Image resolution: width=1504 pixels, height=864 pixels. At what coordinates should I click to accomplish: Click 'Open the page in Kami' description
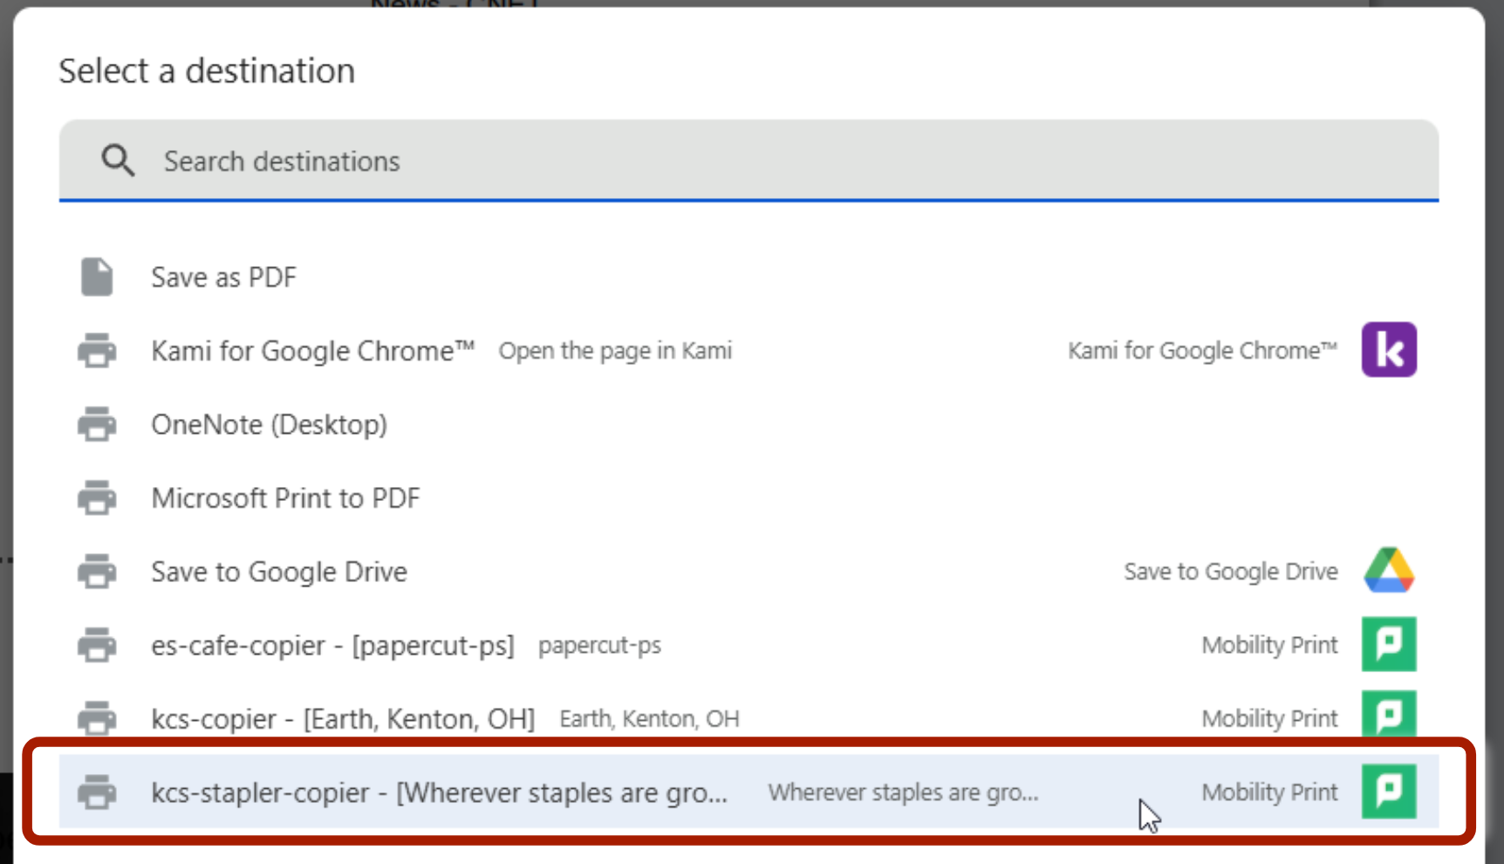pyautogui.click(x=615, y=351)
